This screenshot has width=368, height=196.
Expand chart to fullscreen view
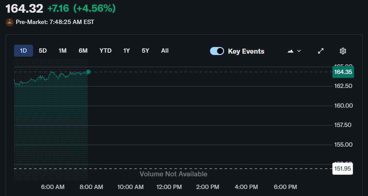321,51
